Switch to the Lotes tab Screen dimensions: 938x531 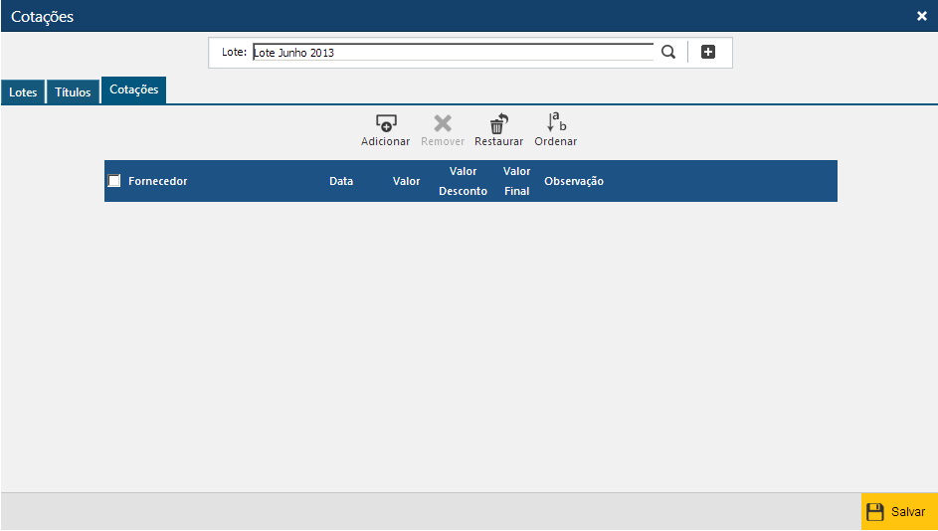(23, 92)
